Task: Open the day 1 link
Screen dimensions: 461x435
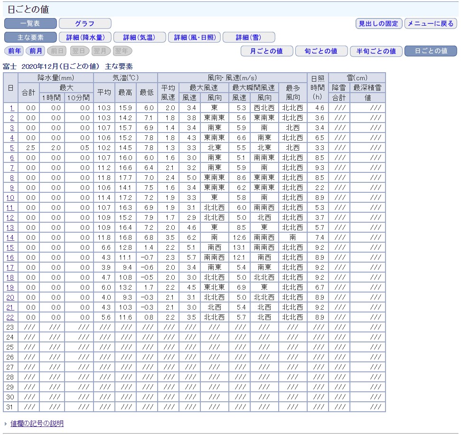Action: [x=12, y=108]
